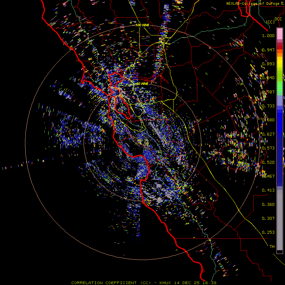
Task: Click the 0.840 color scale value
Action: 268,78
